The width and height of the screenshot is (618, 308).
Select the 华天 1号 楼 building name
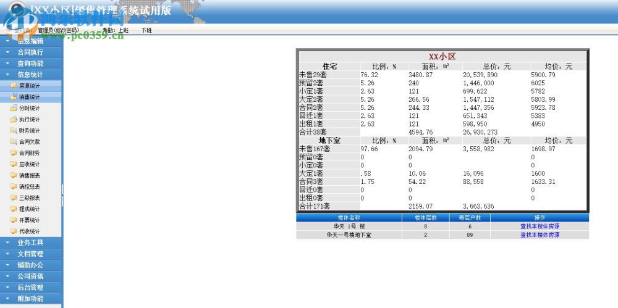349,227
